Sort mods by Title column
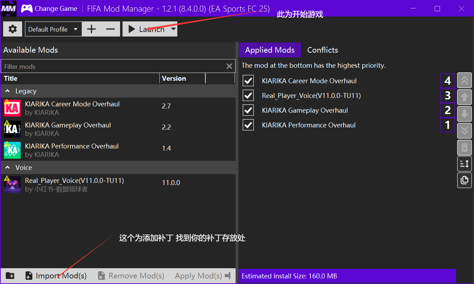 (x=80, y=78)
